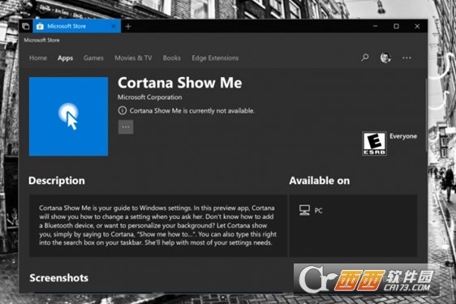Click the tab sets icon in title bar
The image size is (456, 304).
pos(26,27)
